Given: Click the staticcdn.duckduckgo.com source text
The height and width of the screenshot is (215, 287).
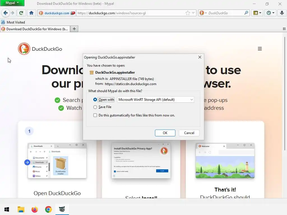Looking at the screenshot, I should 131,84.
